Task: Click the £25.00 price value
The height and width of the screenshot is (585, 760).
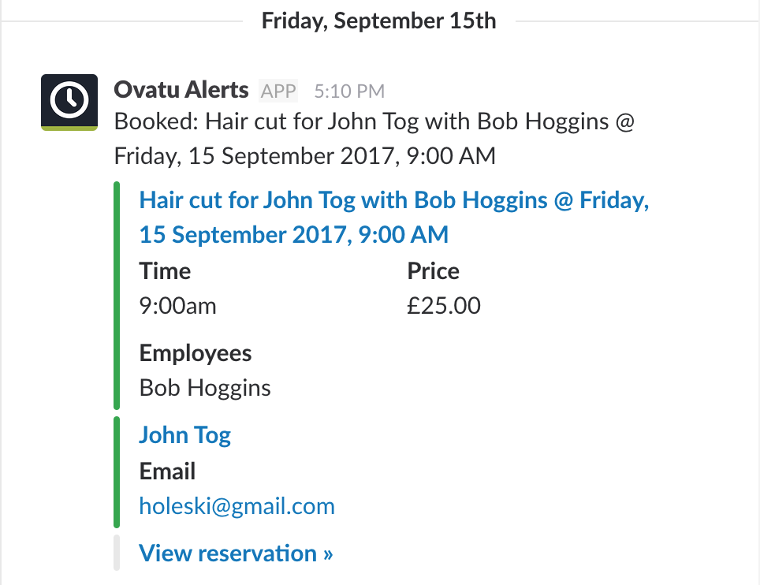Action: [x=444, y=306]
